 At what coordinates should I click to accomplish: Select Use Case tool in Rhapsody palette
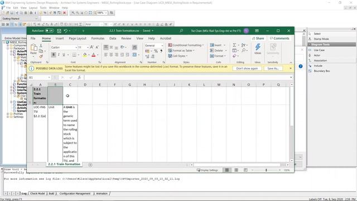coord(319,50)
